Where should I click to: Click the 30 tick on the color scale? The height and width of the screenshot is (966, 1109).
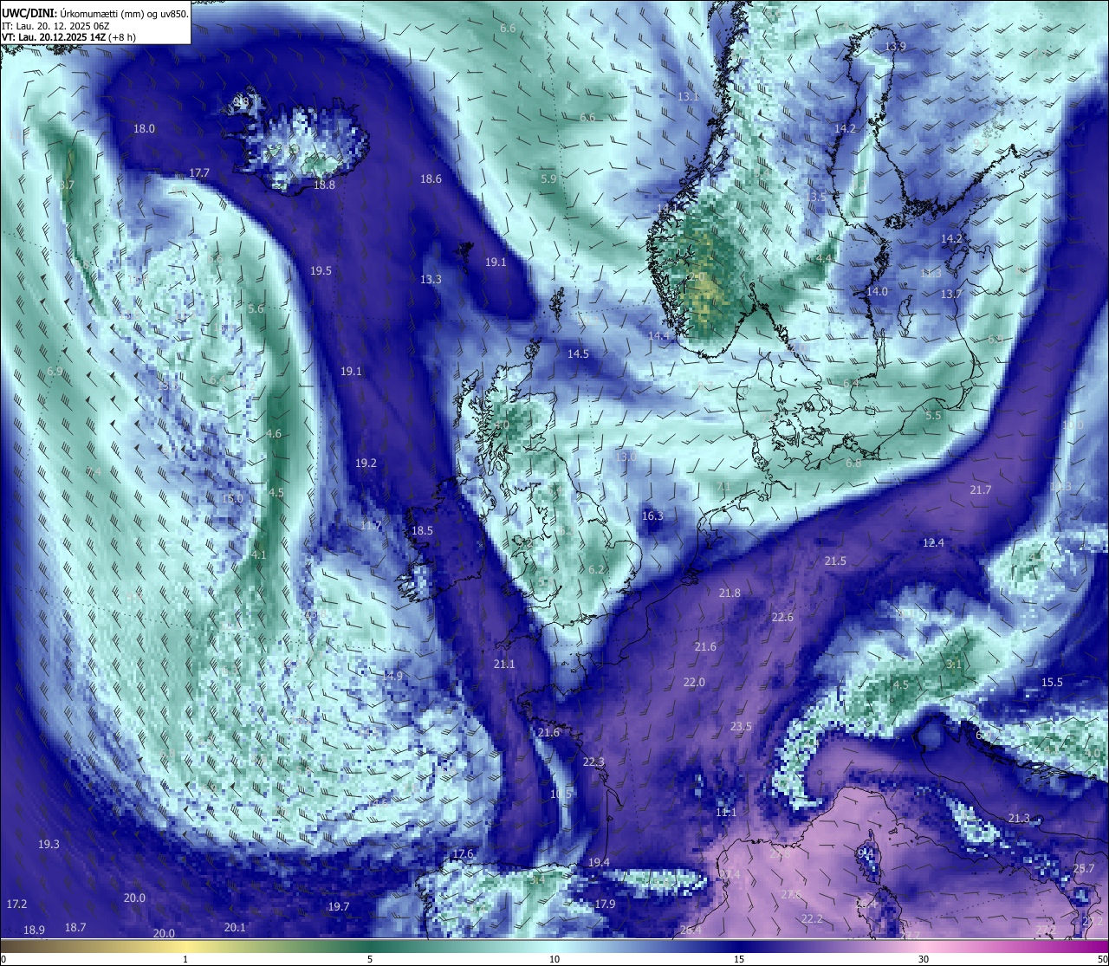click(x=924, y=959)
